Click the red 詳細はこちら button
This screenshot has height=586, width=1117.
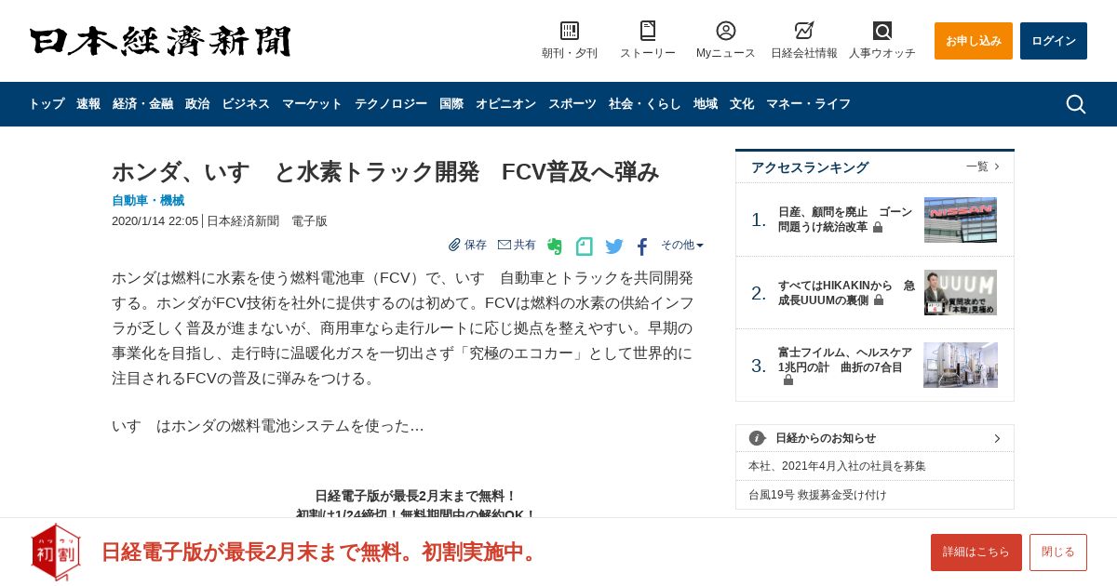tap(976, 553)
